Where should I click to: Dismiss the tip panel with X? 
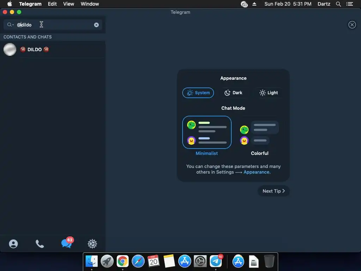pos(352,25)
